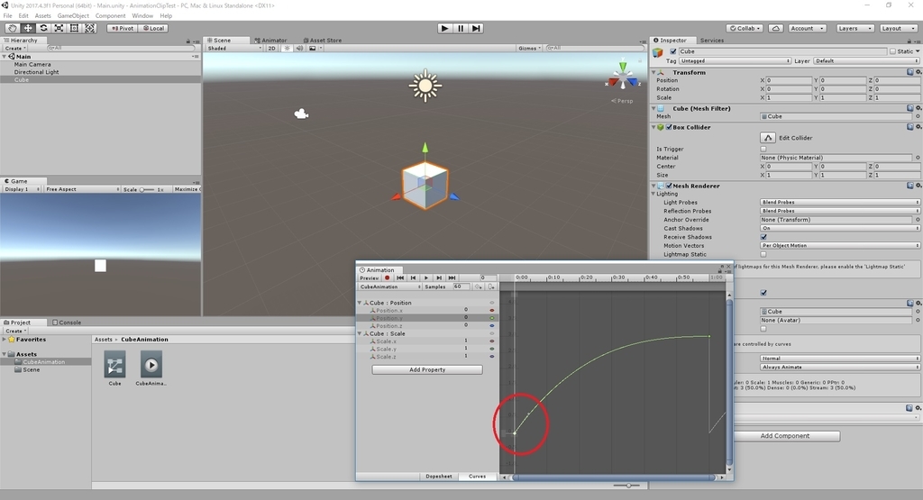Image resolution: width=923 pixels, height=500 pixels.
Task: Switch to the Asset Store tab
Action: (322, 41)
